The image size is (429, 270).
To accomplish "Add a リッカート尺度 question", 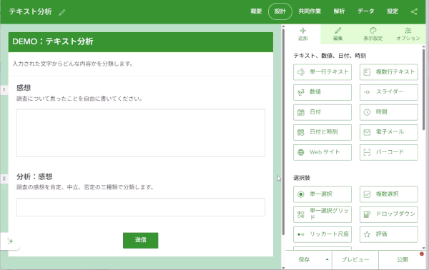I will (x=322, y=234).
